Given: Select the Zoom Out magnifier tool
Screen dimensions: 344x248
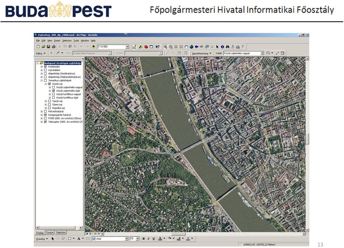Looking at the screenshot, I should tap(171, 47).
